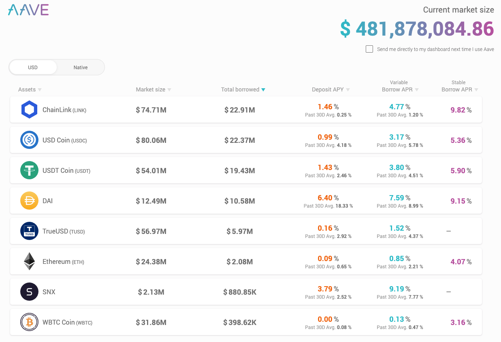Sort by Total borrowed column
Screen dimensions: 501x342
pyautogui.click(x=243, y=89)
